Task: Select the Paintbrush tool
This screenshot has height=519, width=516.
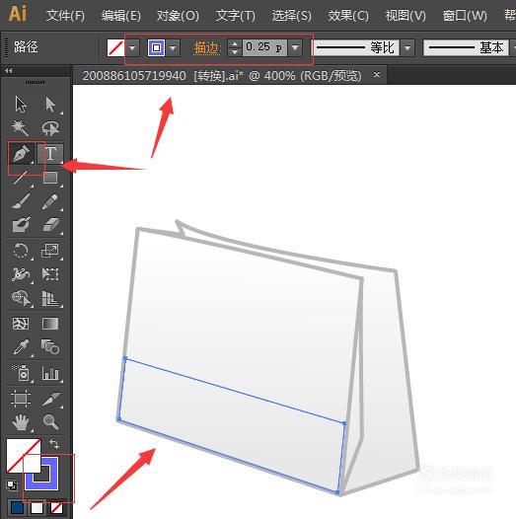Action: coord(21,202)
